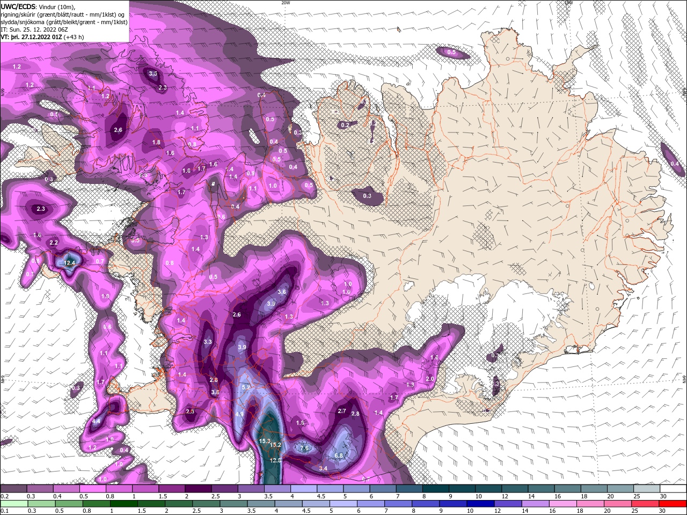Click the 'IT: Sun. 25. 12. 2022 06Z' line
The image size is (687, 515).
(34, 30)
